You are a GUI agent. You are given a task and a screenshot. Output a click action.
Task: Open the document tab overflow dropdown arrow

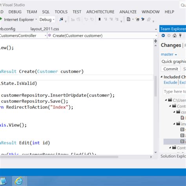click(x=156, y=29)
